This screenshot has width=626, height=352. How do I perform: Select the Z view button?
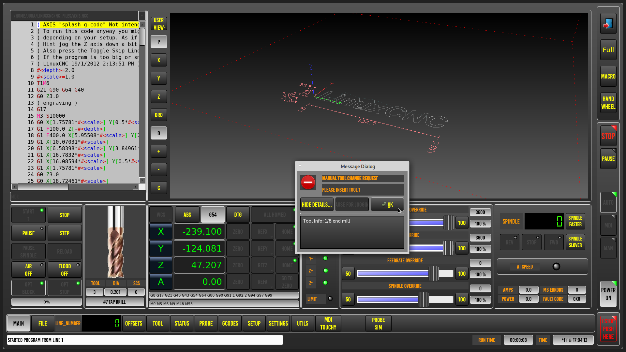159,97
